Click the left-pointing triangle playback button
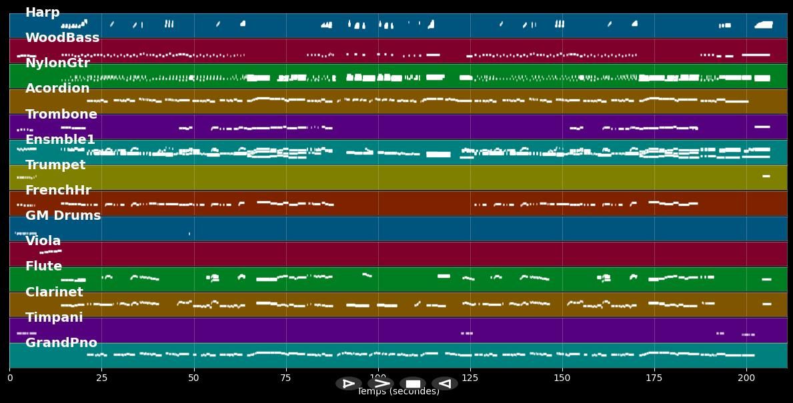 [x=445, y=384]
